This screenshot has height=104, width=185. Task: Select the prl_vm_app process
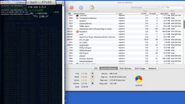pyautogui.click(x=84, y=40)
